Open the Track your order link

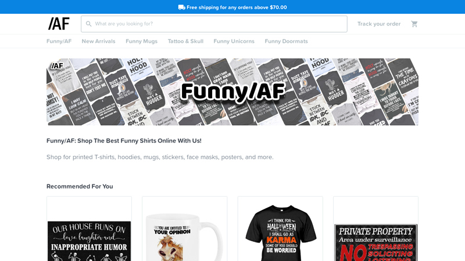[379, 24]
